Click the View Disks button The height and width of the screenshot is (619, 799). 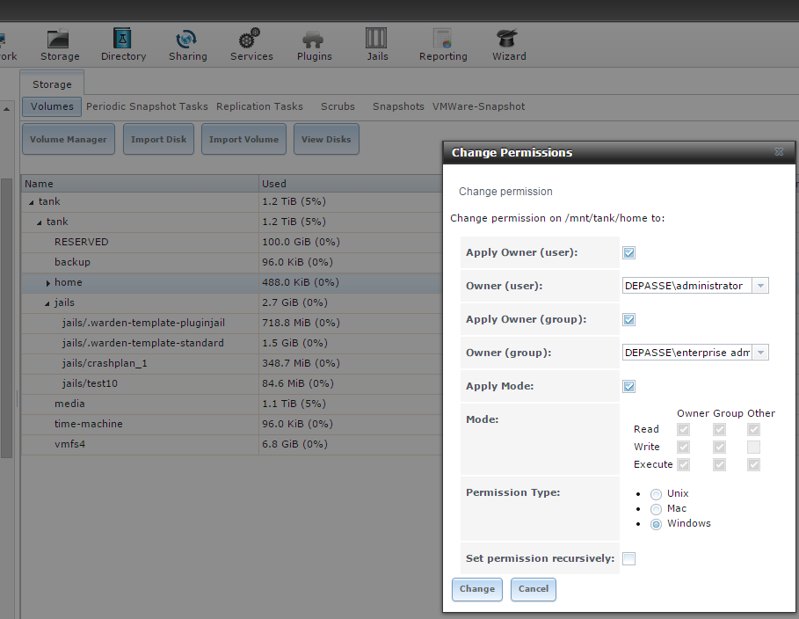pos(326,139)
